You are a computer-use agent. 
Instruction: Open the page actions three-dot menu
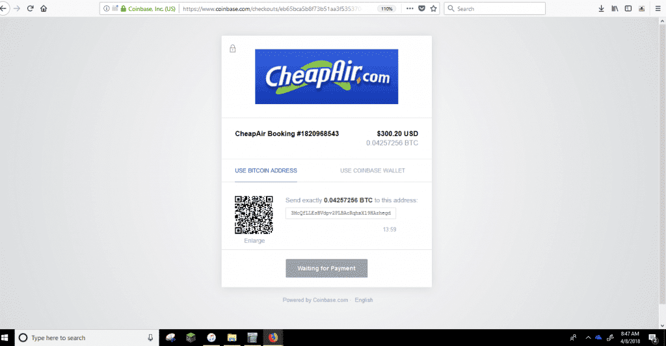[x=410, y=8]
